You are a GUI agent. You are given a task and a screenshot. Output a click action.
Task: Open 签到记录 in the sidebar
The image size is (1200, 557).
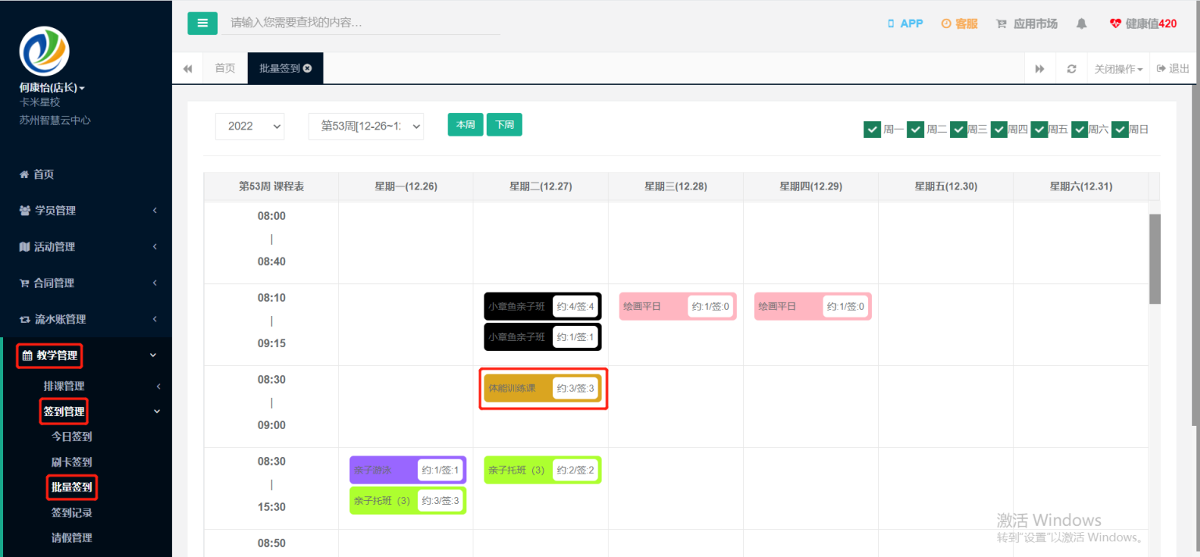(72, 513)
